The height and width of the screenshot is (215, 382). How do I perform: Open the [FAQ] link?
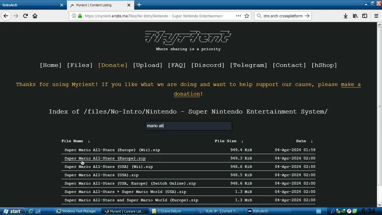tap(177, 65)
